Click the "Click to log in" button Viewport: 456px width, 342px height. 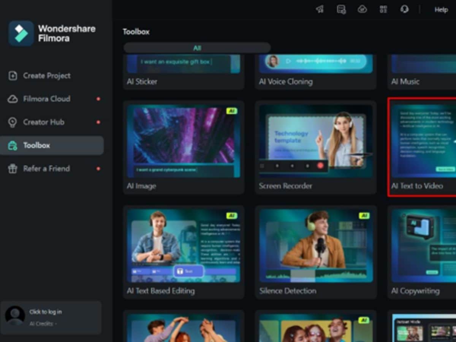pyautogui.click(x=46, y=312)
